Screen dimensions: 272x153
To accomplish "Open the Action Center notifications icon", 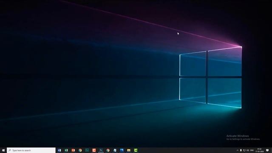I will click(267, 150).
